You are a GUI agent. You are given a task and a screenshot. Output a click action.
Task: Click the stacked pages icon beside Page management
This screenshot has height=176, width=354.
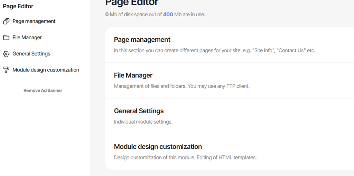(6, 21)
